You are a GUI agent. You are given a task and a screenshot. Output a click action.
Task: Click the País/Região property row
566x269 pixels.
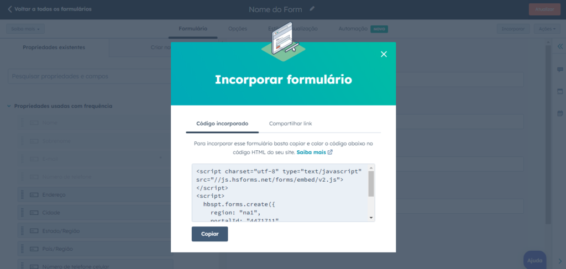pyautogui.click(x=95, y=249)
